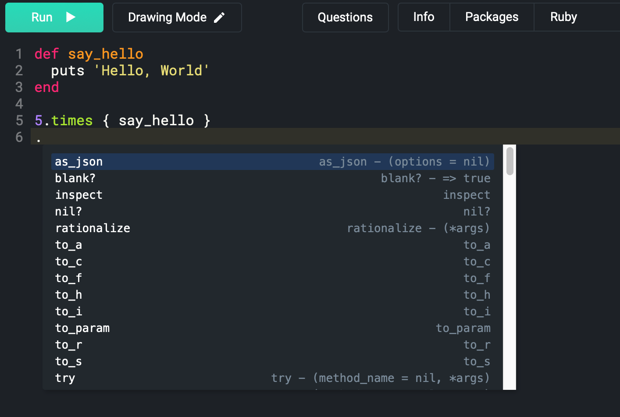Enable Drawing Mode
This screenshot has height=417, width=620.
[x=177, y=18]
